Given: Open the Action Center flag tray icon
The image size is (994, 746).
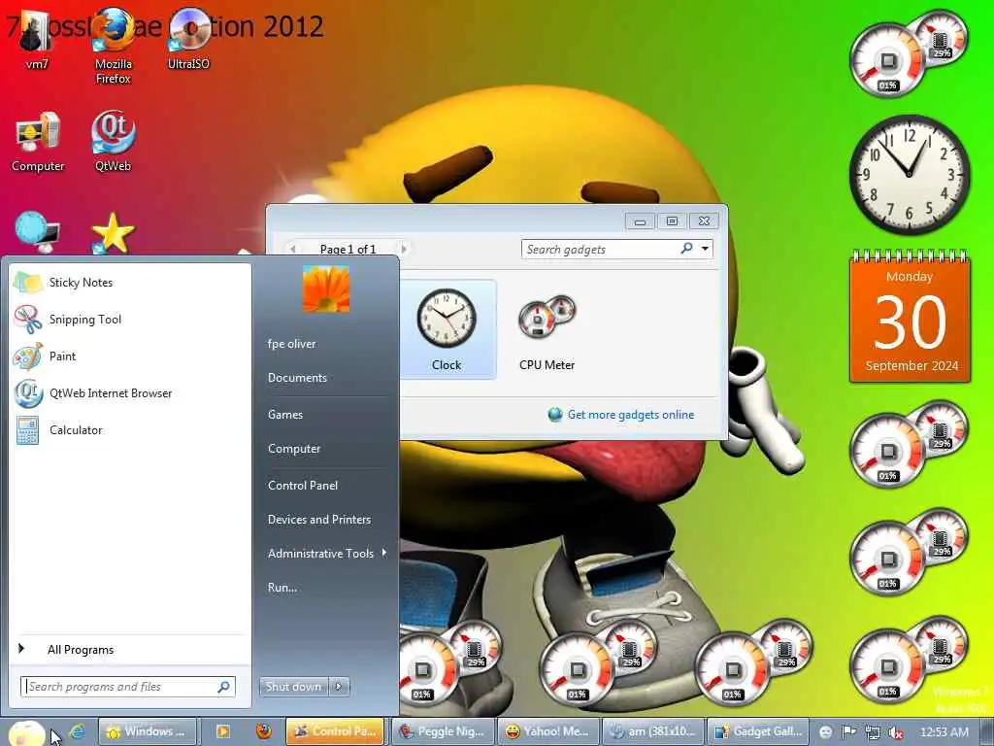Looking at the screenshot, I should click(848, 732).
